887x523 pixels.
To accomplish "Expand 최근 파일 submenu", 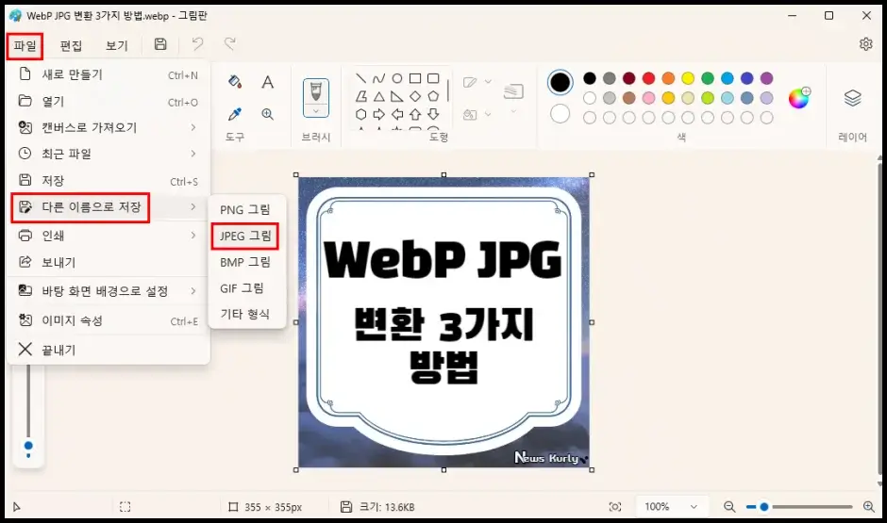I will click(109, 154).
